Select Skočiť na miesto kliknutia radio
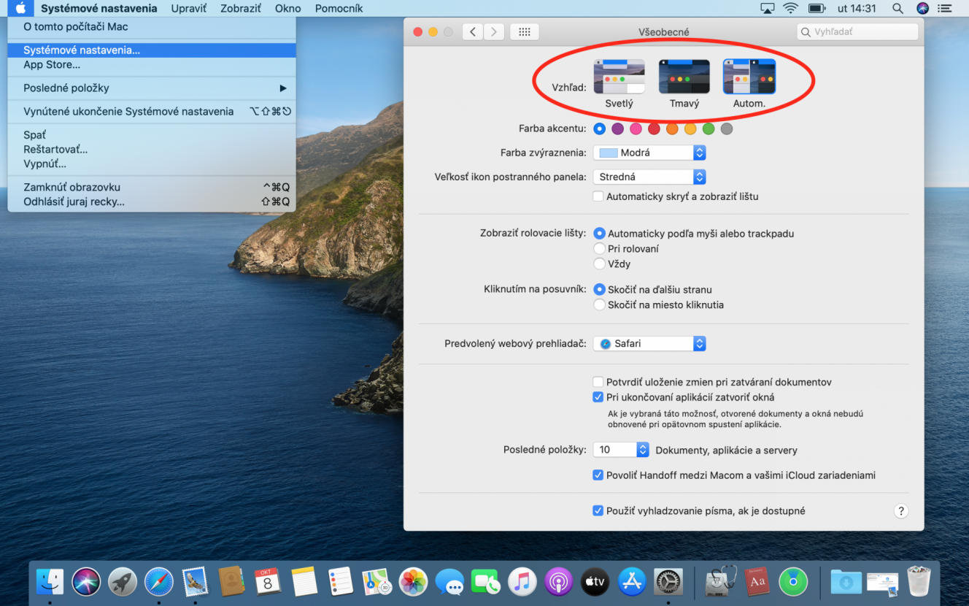Screen dimensions: 969x606 [600, 304]
